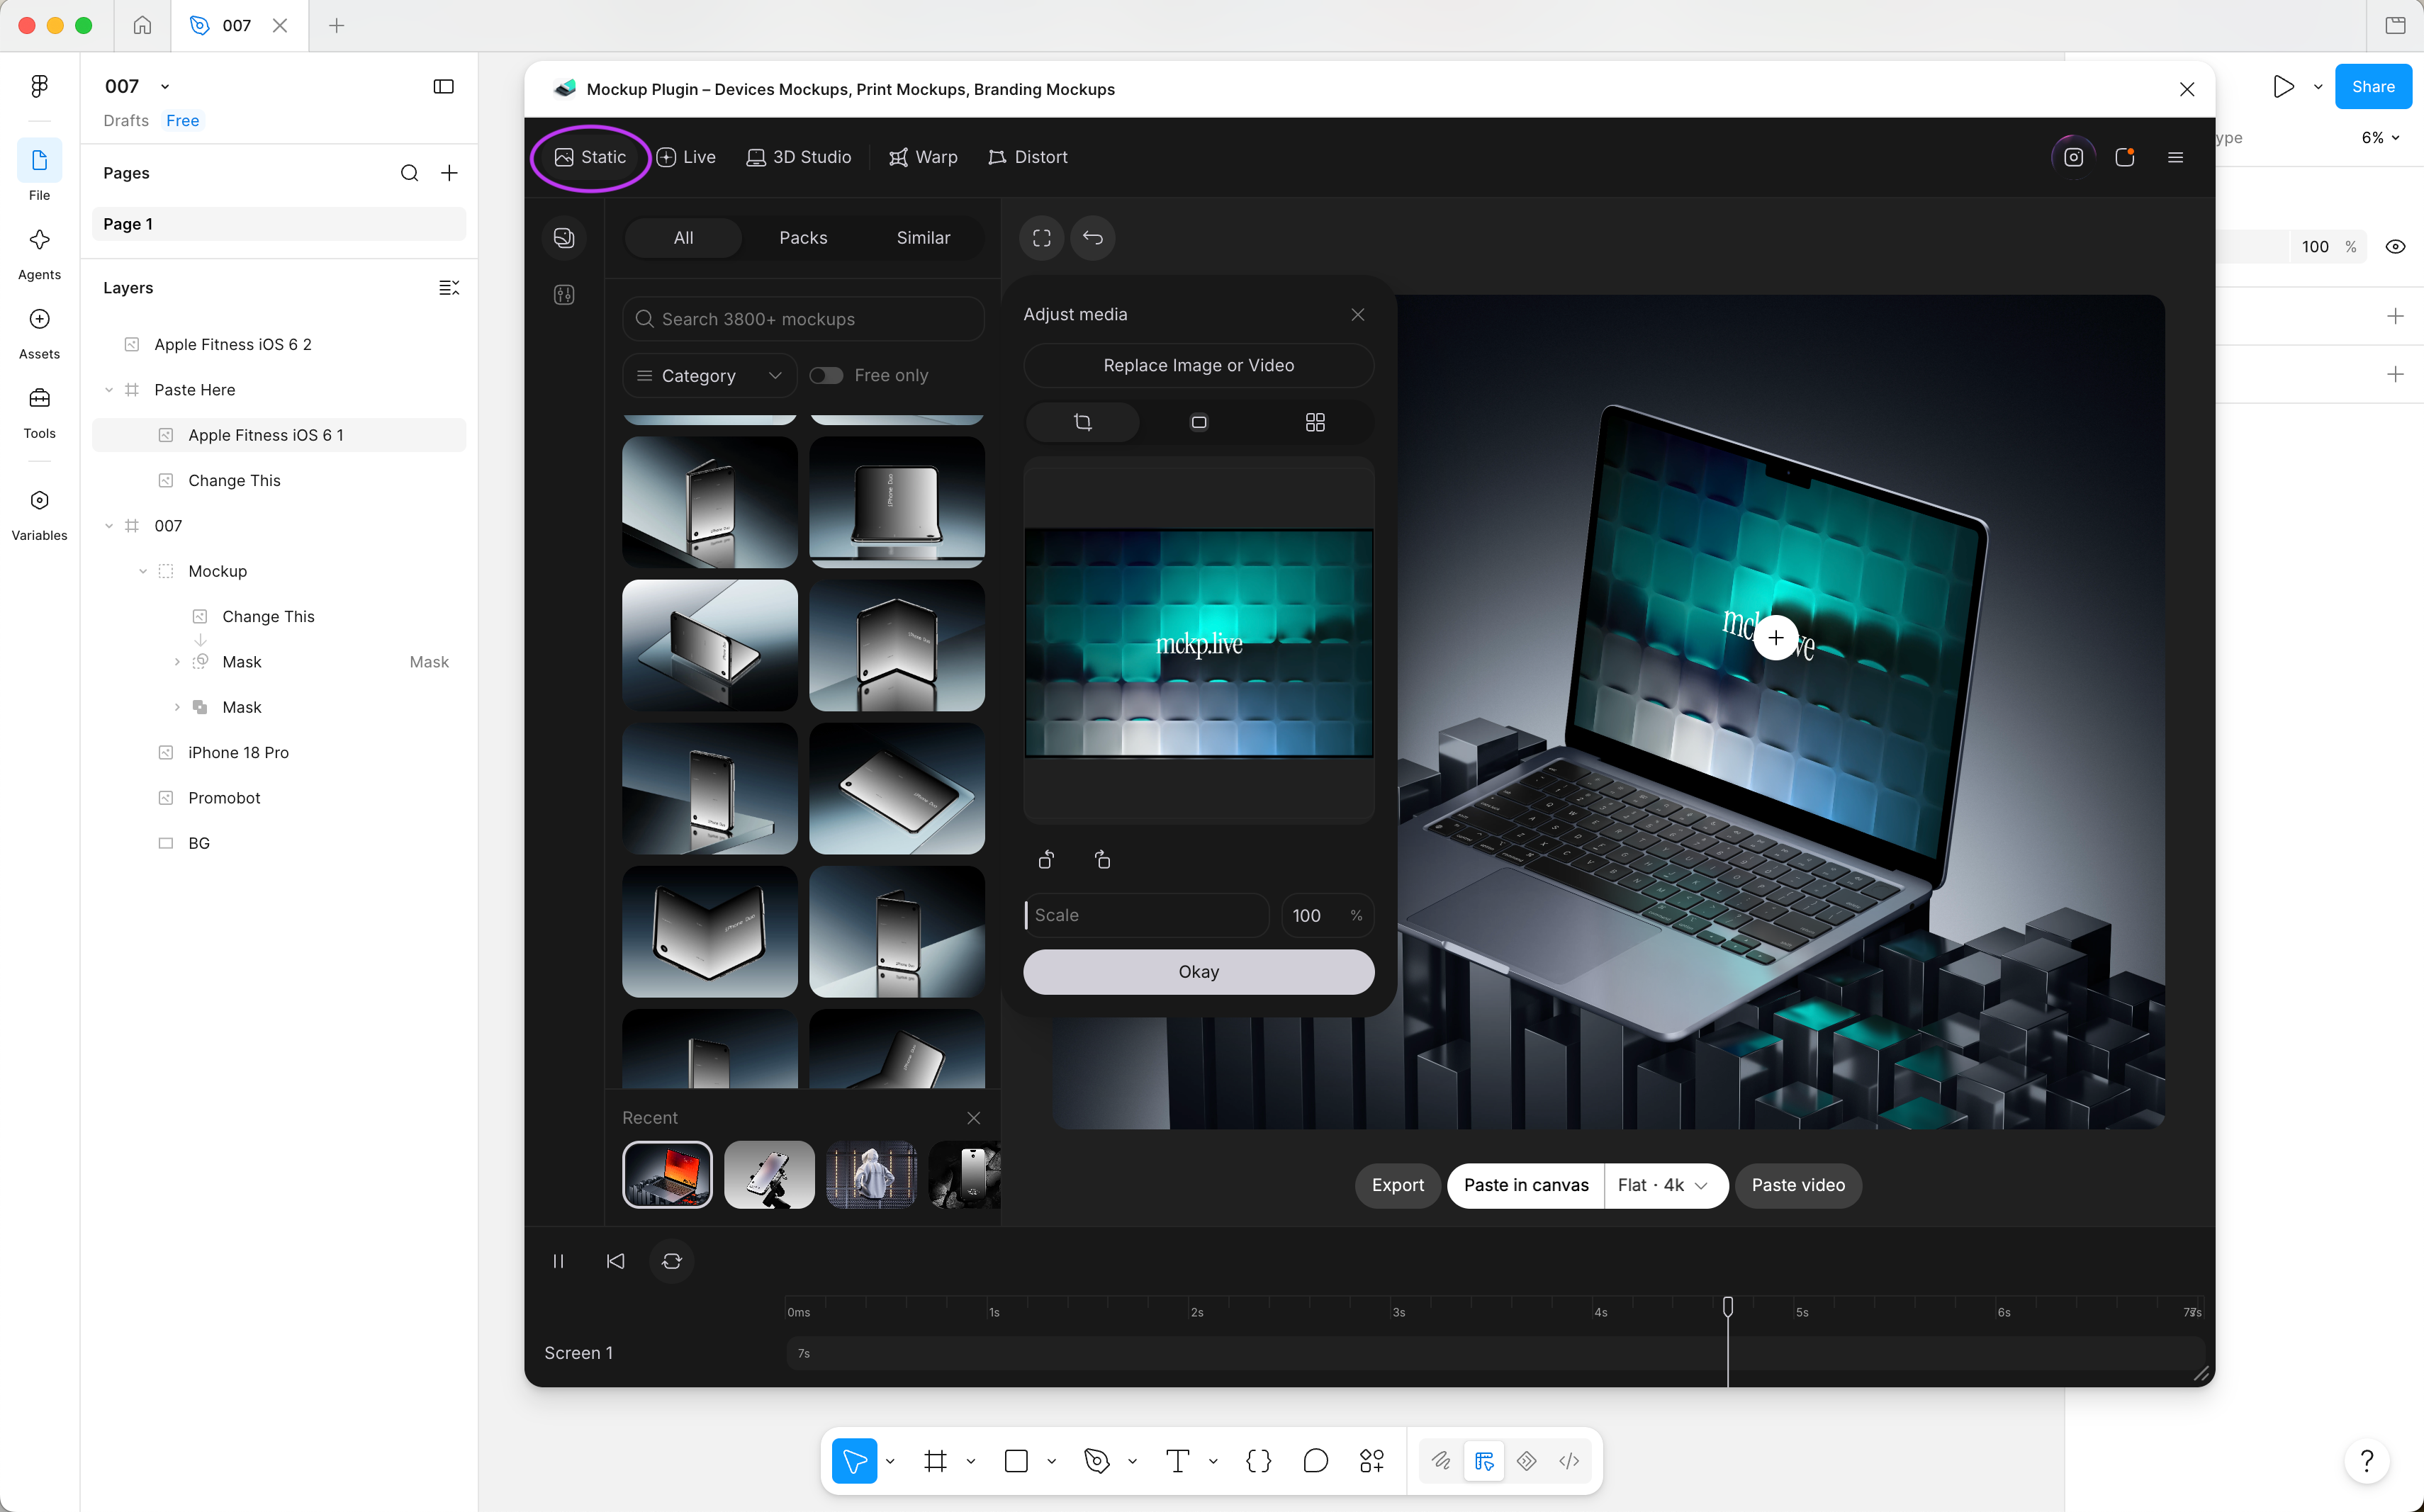This screenshot has width=2424, height=1512.
Task: Select the Packs tab
Action: click(x=803, y=238)
